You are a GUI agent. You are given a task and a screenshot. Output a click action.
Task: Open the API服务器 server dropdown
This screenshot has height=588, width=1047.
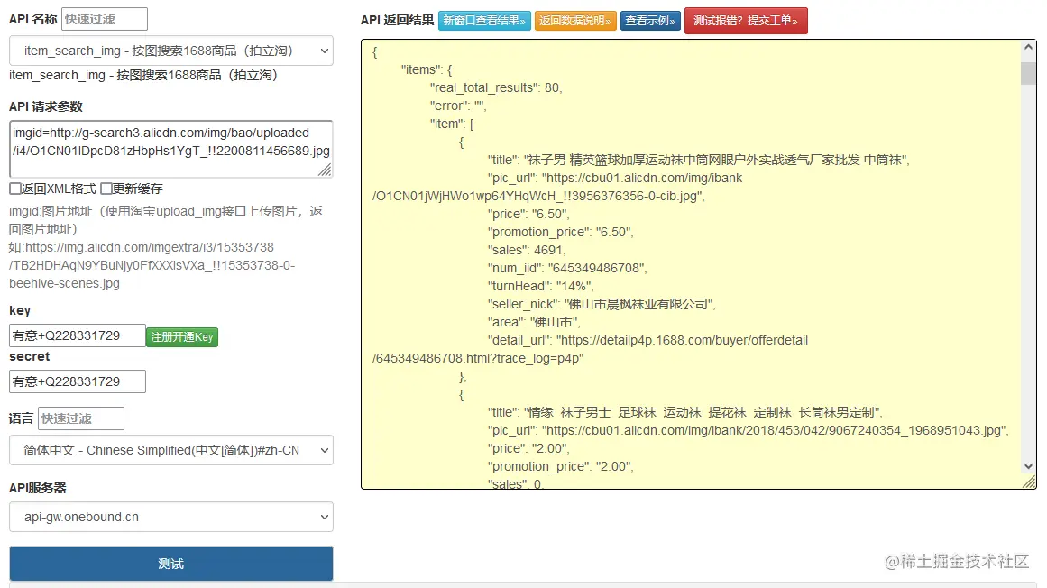click(170, 517)
